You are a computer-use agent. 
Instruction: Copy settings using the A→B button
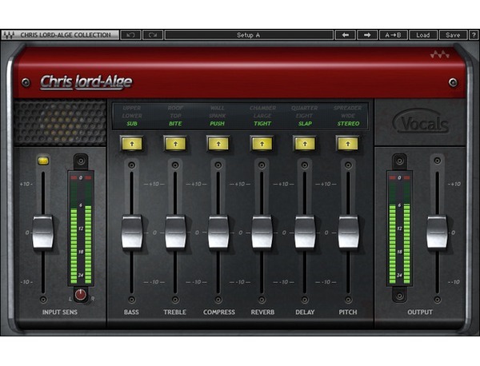click(x=394, y=35)
